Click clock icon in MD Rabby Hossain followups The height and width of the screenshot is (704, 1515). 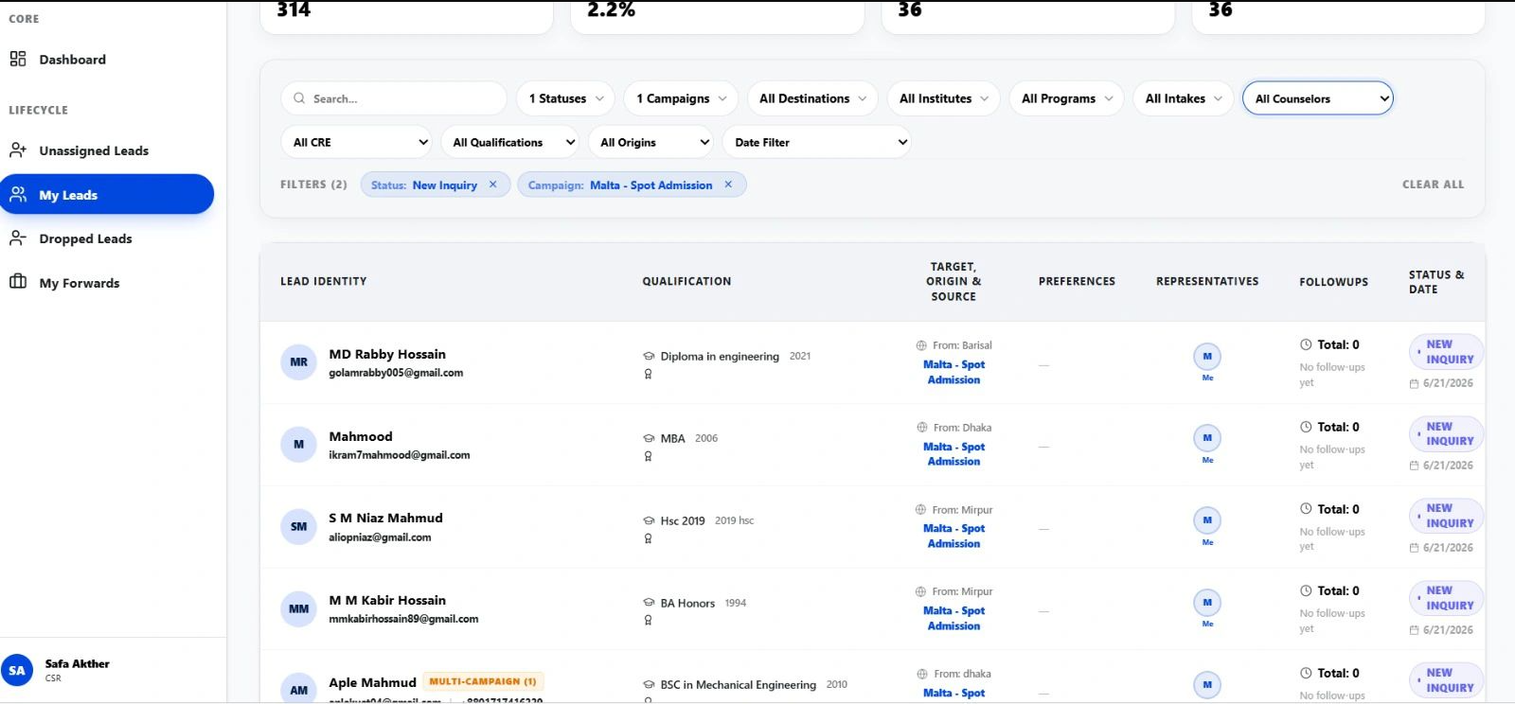click(x=1306, y=344)
